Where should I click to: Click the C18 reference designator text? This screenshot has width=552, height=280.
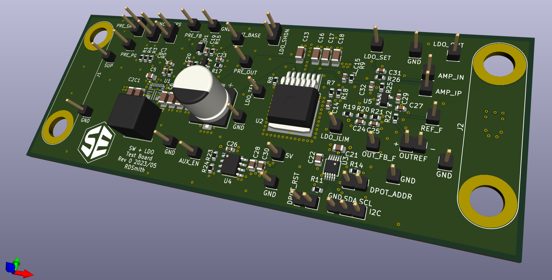point(341,39)
